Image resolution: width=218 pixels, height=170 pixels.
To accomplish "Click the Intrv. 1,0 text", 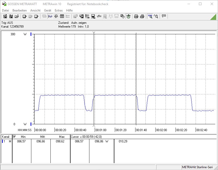I will point(83,27).
